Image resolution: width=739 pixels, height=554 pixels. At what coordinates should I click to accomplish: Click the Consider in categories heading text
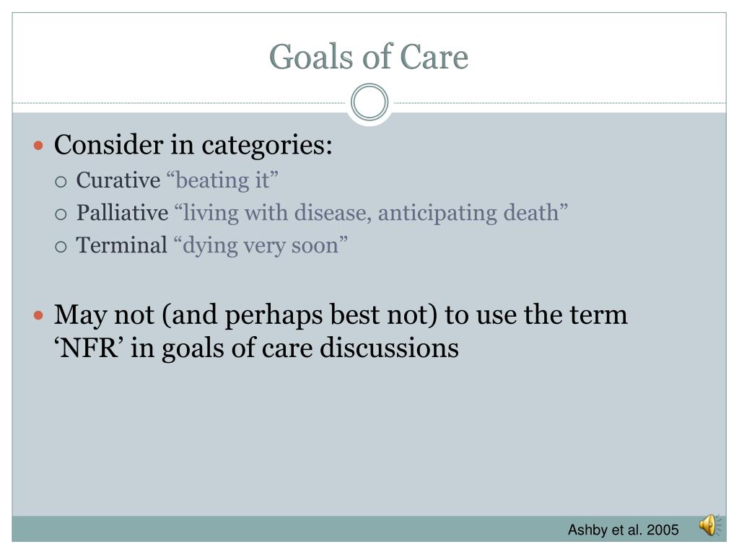pos(193,145)
